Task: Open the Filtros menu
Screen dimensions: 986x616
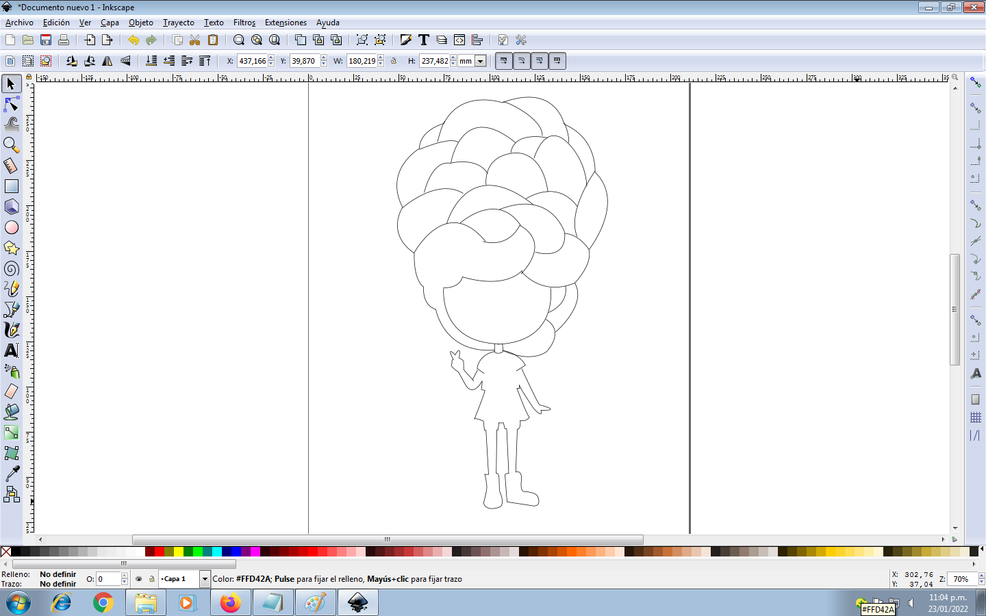Action: pyautogui.click(x=244, y=23)
